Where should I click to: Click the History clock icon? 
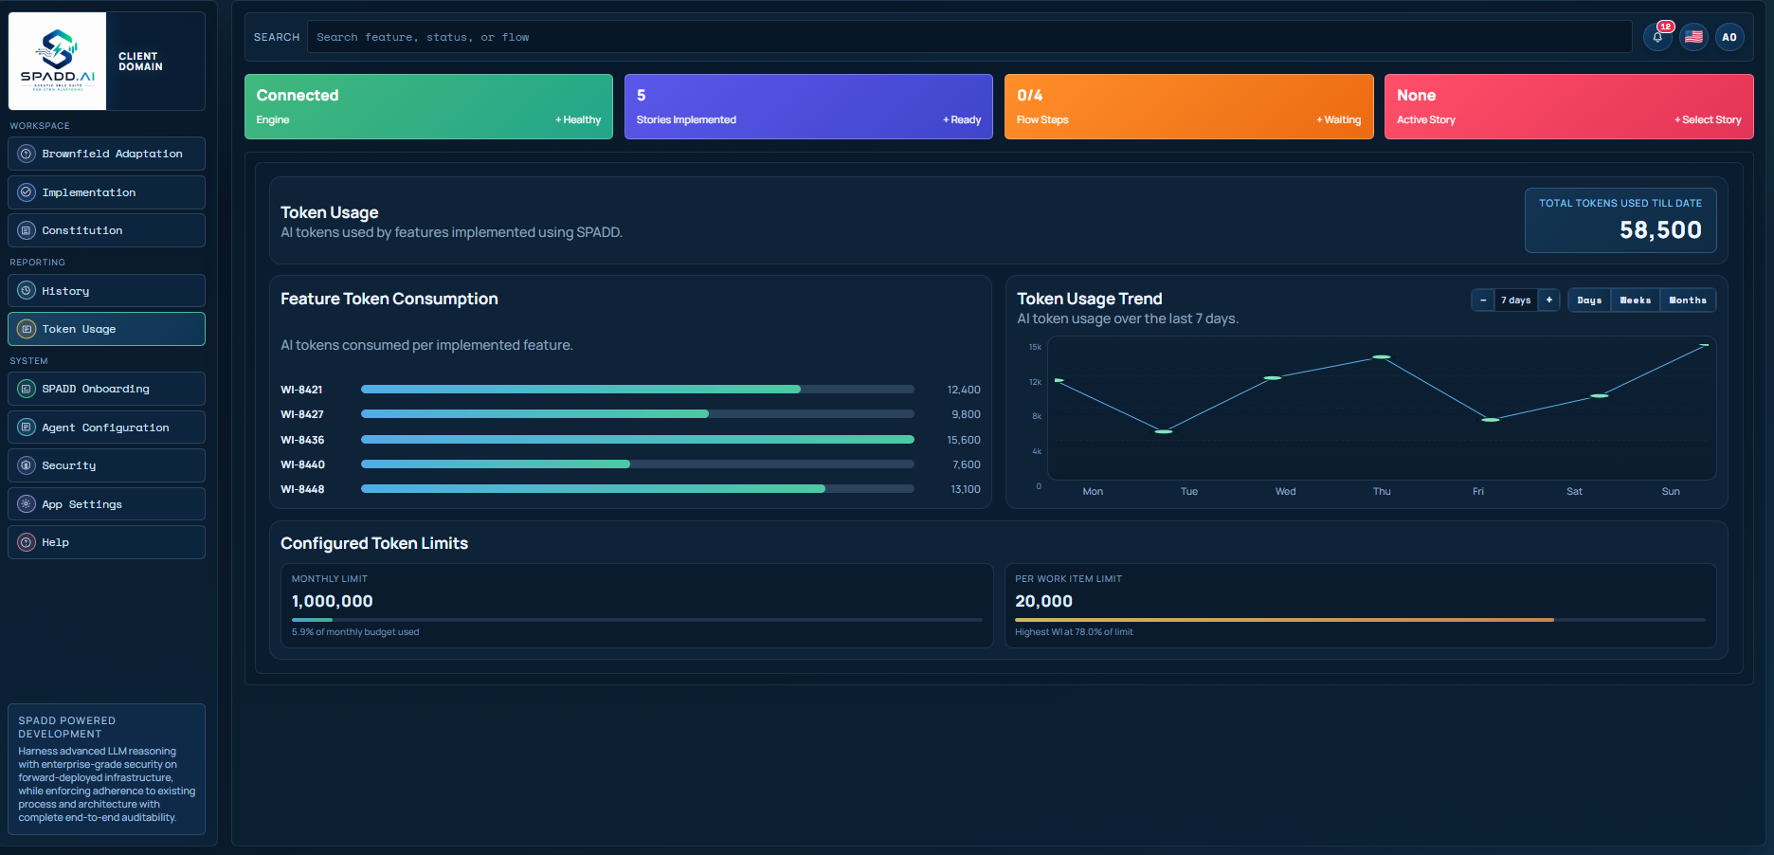(x=27, y=291)
